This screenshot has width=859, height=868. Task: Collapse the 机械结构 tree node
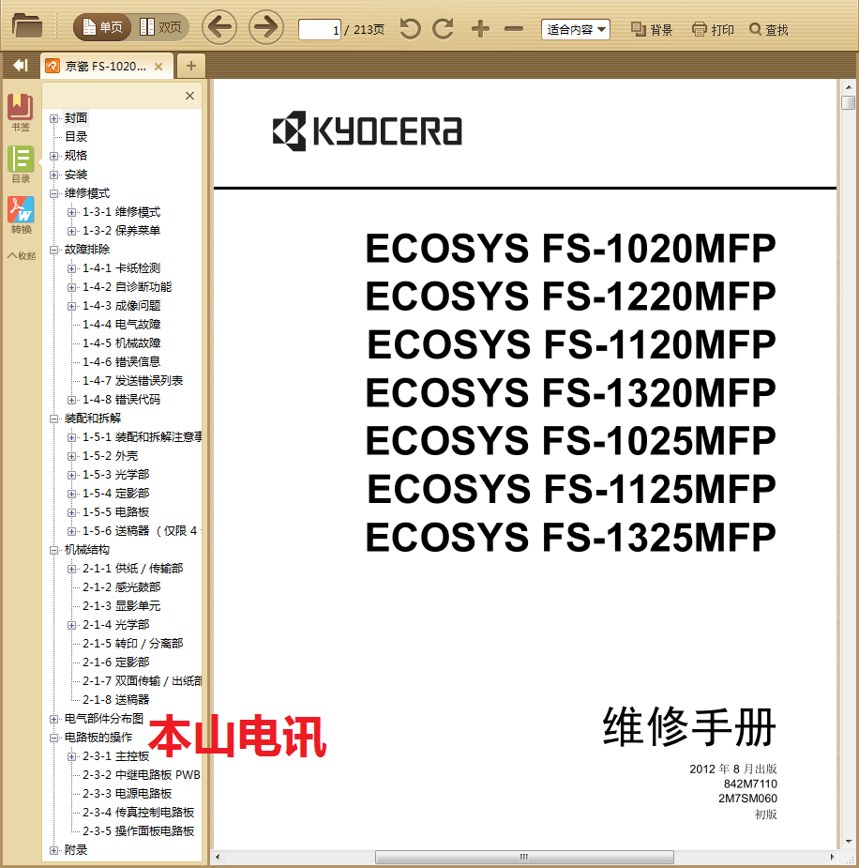pyautogui.click(x=53, y=550)
